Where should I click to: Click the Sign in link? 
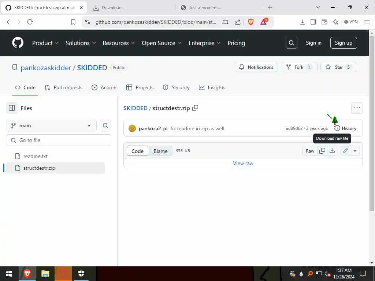point(313,43)
